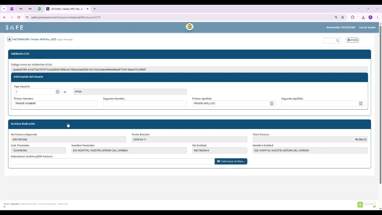Click the browser forward arrow
Viewport: 382px width, 215px height.
(12, 17)
